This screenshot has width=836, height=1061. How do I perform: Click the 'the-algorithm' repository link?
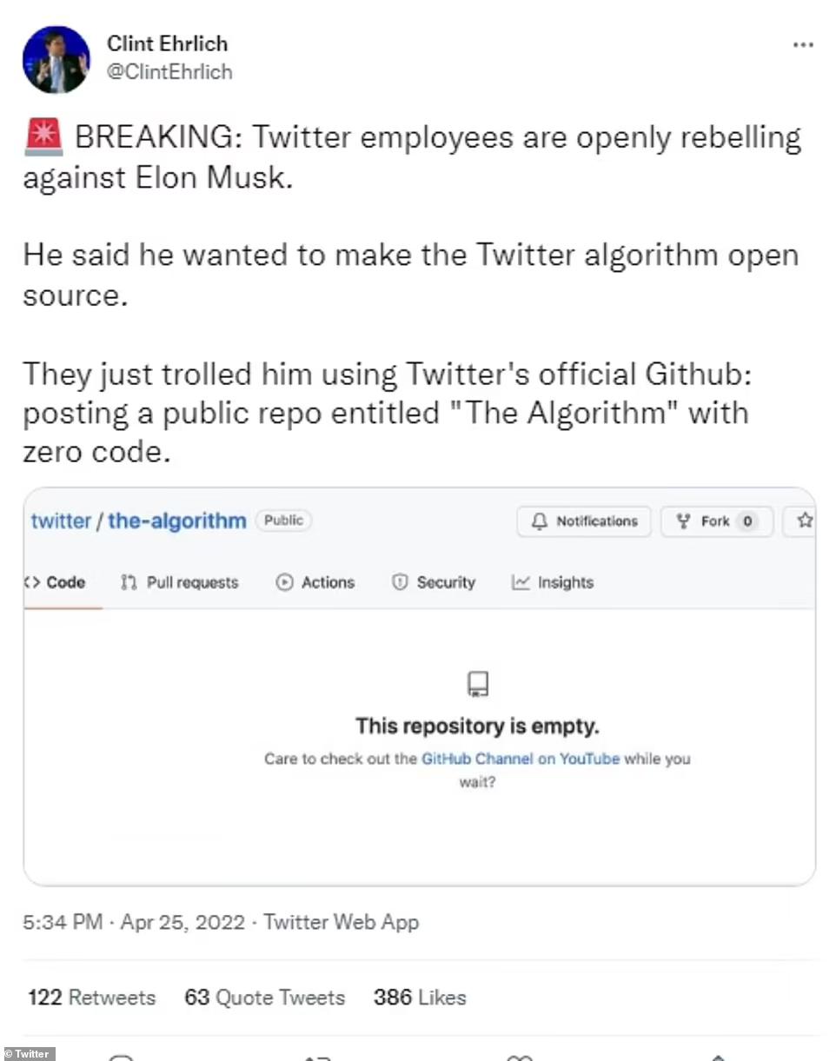(177, 521)
